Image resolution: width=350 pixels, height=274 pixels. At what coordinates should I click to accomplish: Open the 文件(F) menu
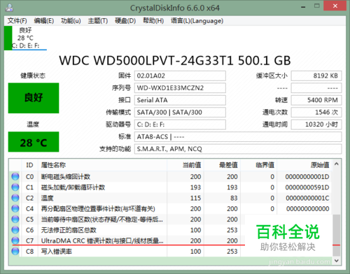pyautogui.click(x=17, y=21)
